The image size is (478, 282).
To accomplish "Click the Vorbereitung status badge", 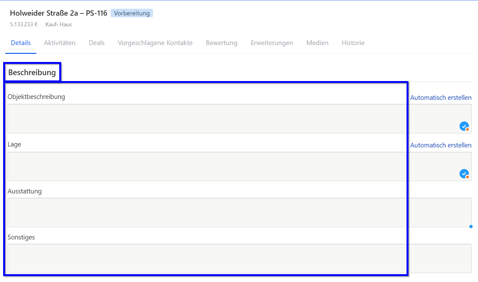I will coord(132,13).
